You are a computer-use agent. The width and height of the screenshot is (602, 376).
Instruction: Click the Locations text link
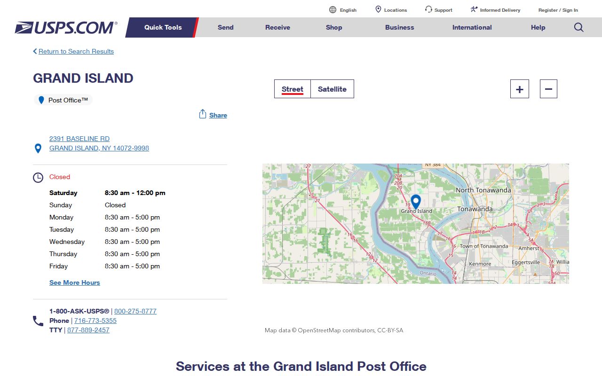pos(396,10)
